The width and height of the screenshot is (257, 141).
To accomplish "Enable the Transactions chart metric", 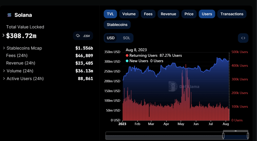I will (x=232, y=14).
